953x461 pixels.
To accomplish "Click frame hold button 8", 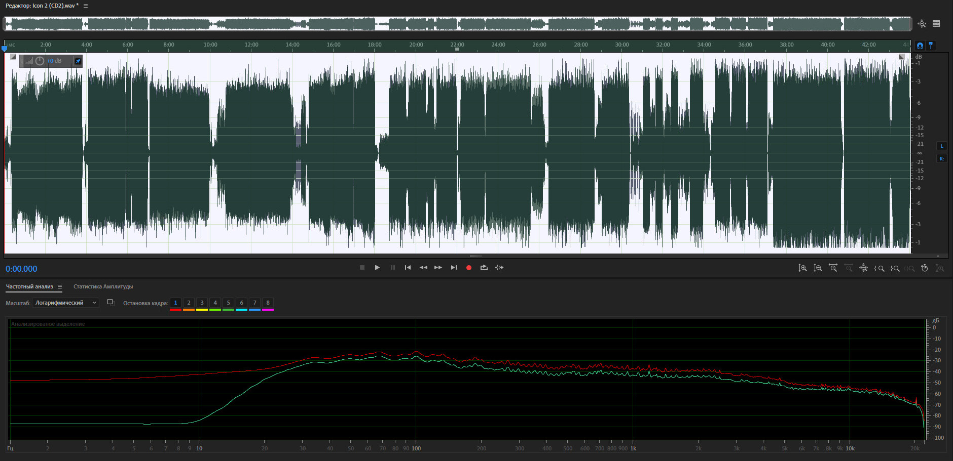I will [x=268, y=303].
